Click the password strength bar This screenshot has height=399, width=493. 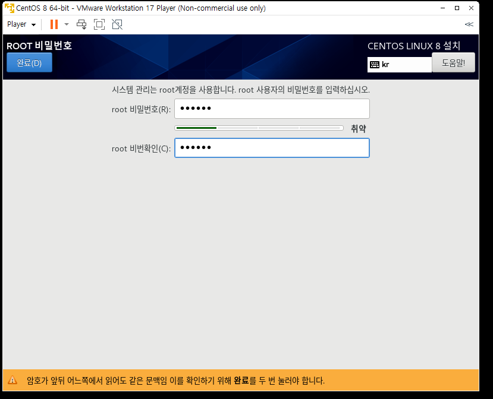click(259, 128)
